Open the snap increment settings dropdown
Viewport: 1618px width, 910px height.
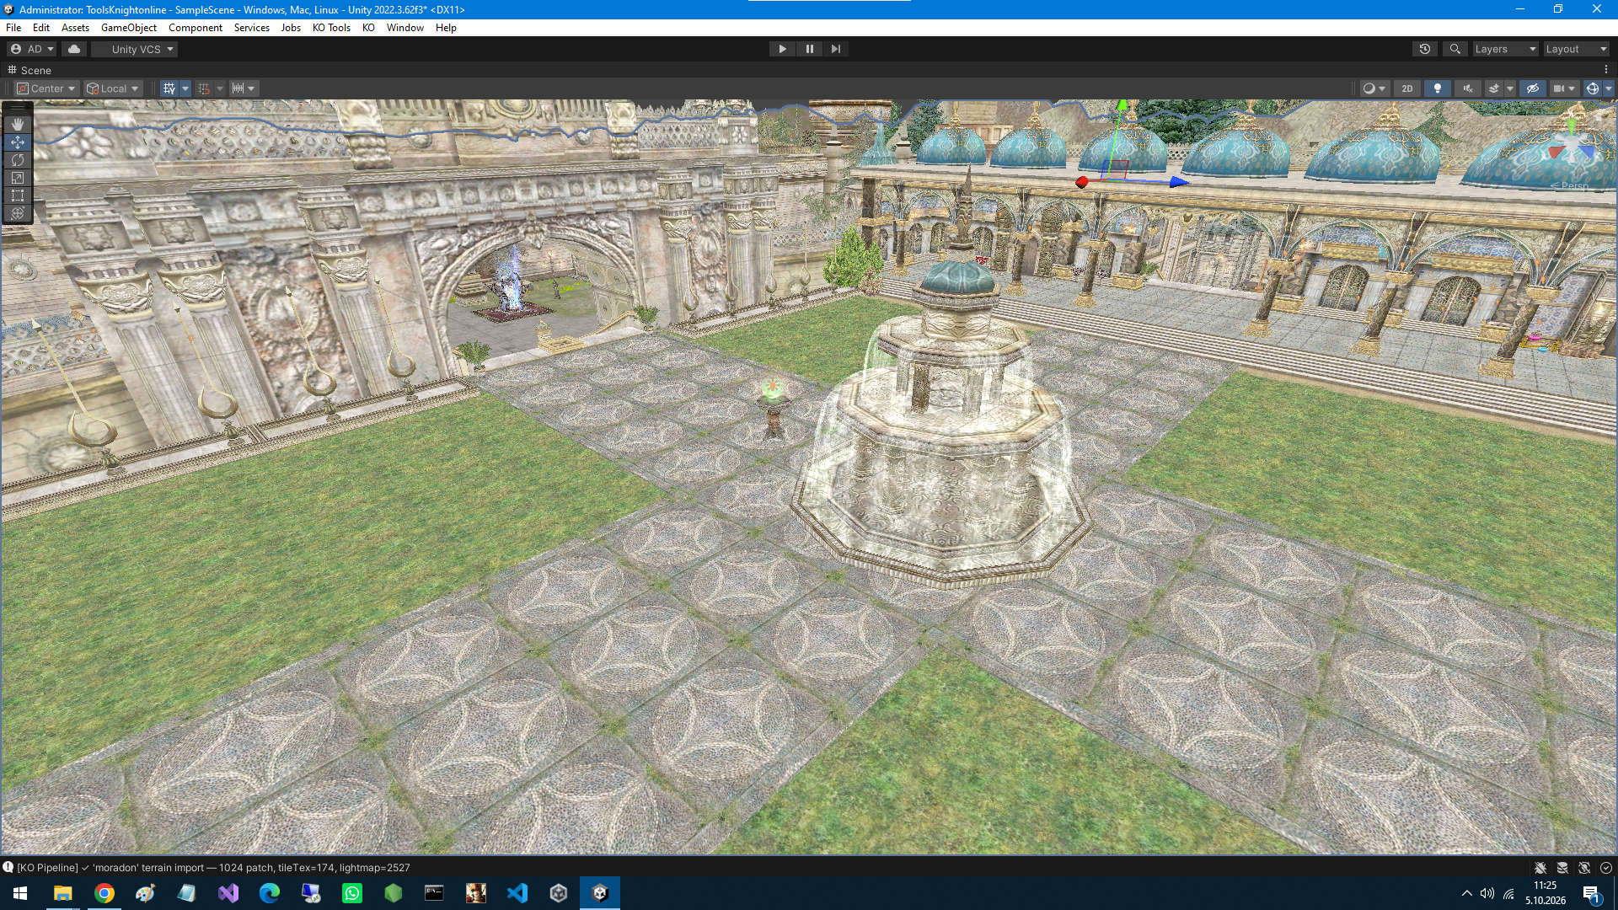point(244,88)
